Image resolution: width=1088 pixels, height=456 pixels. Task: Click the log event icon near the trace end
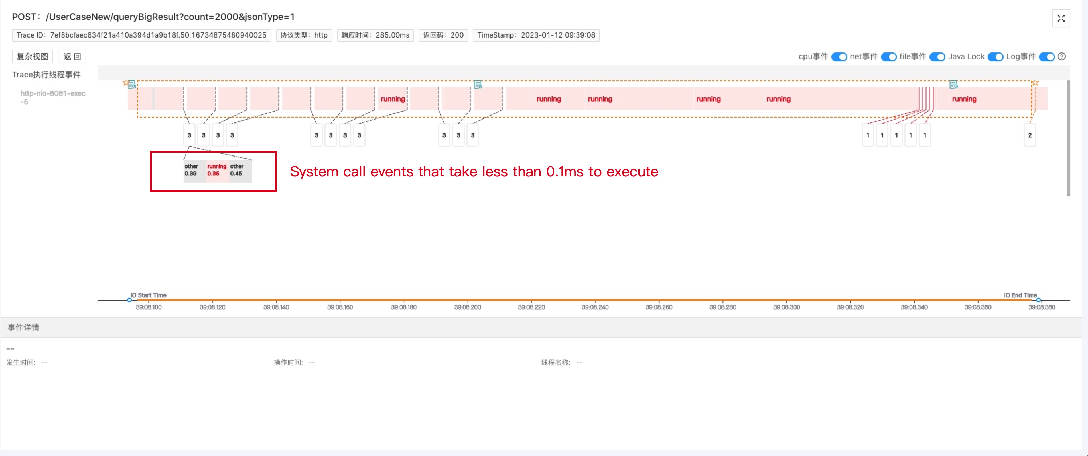[953, 85]
